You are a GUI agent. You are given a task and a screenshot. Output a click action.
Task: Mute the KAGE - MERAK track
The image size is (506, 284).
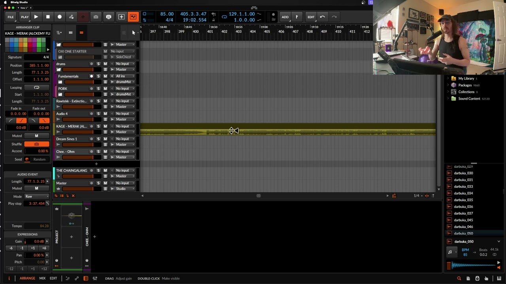pos(105,127)
